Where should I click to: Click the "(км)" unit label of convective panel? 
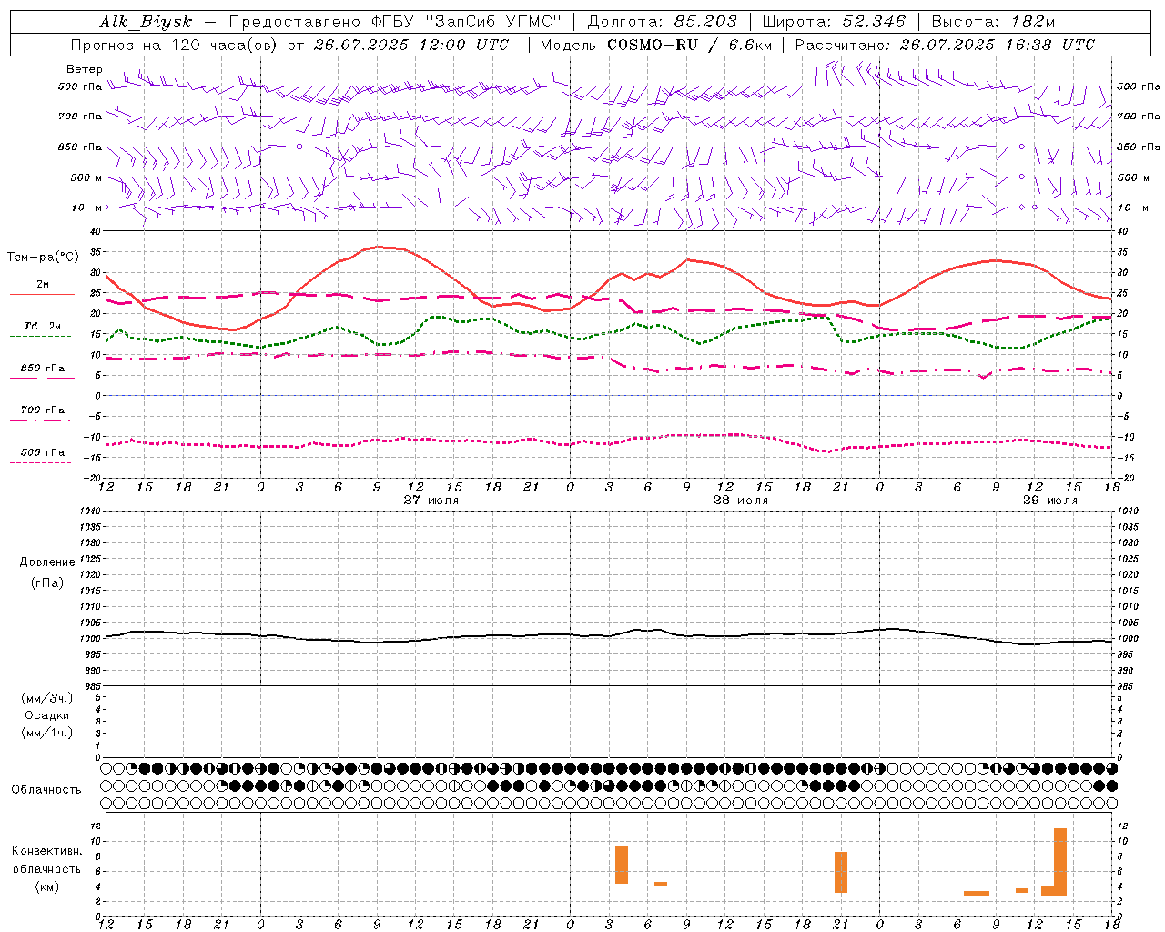pos(47,886)
